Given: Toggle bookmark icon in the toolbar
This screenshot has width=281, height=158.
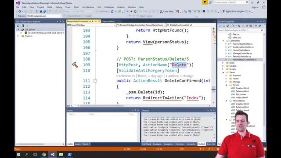Looking at the screenshot, I should tap(204, 11).
